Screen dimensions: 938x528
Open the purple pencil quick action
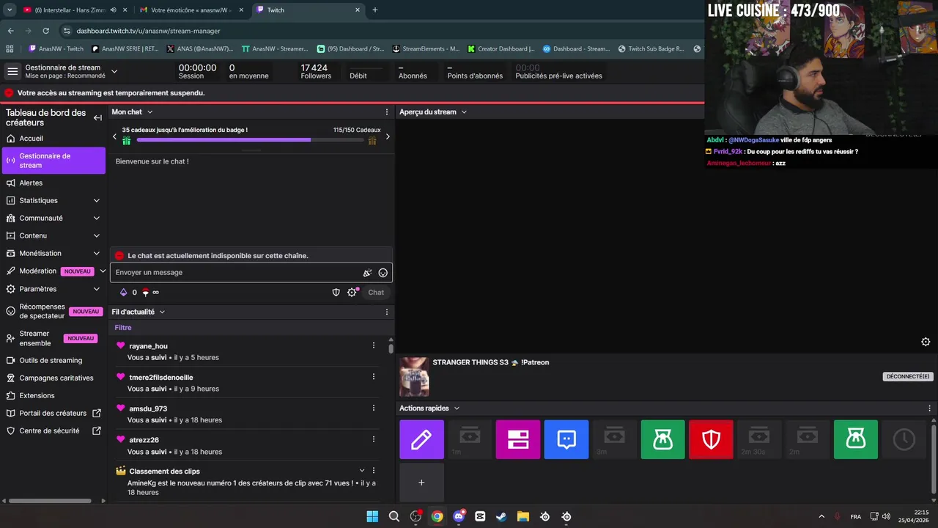pos(421,439)
